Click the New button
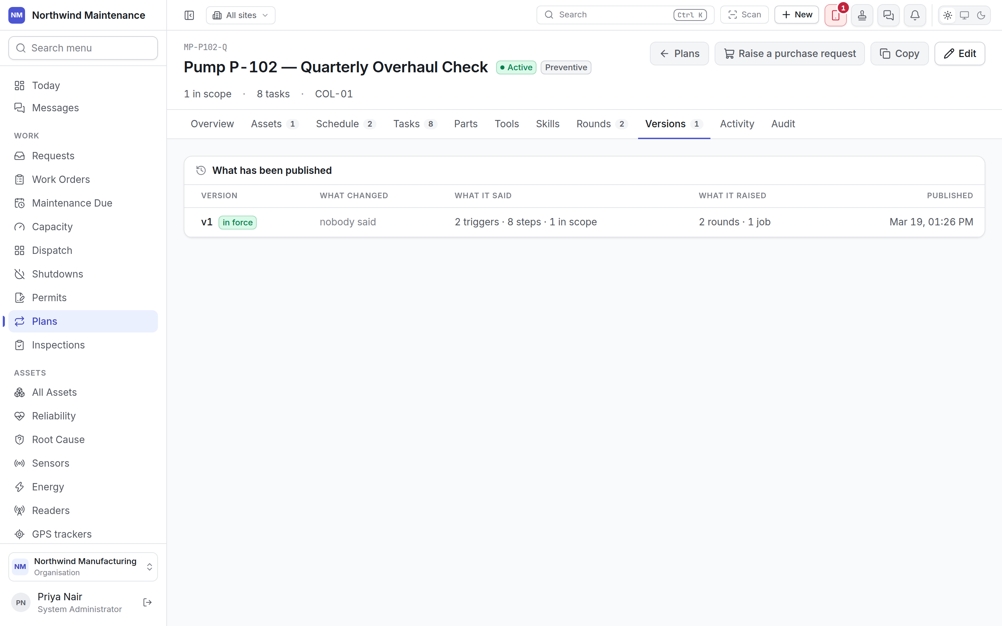1002x626 pixels. click(x=797, y=15)
